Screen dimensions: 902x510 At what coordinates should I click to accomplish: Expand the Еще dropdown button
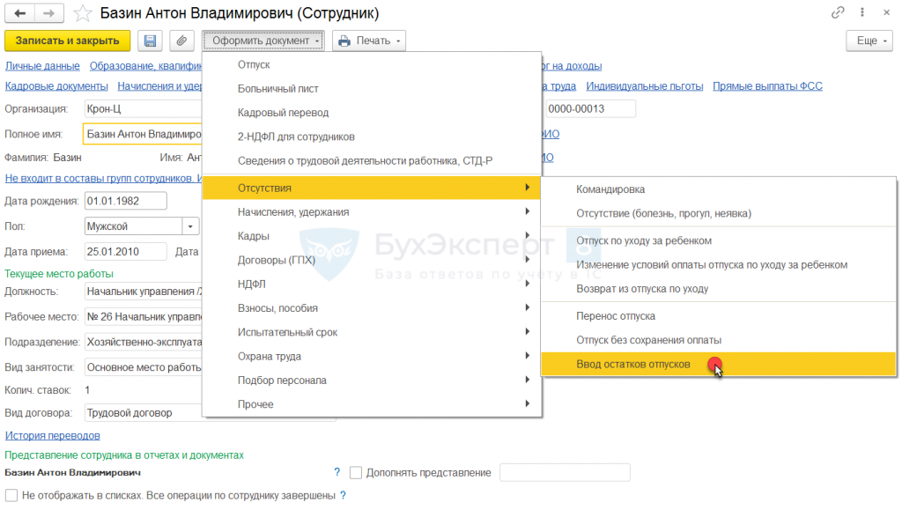pyautogui.click(x=870, y=41)
